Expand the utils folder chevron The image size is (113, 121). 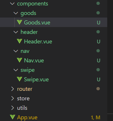(12, 108)
